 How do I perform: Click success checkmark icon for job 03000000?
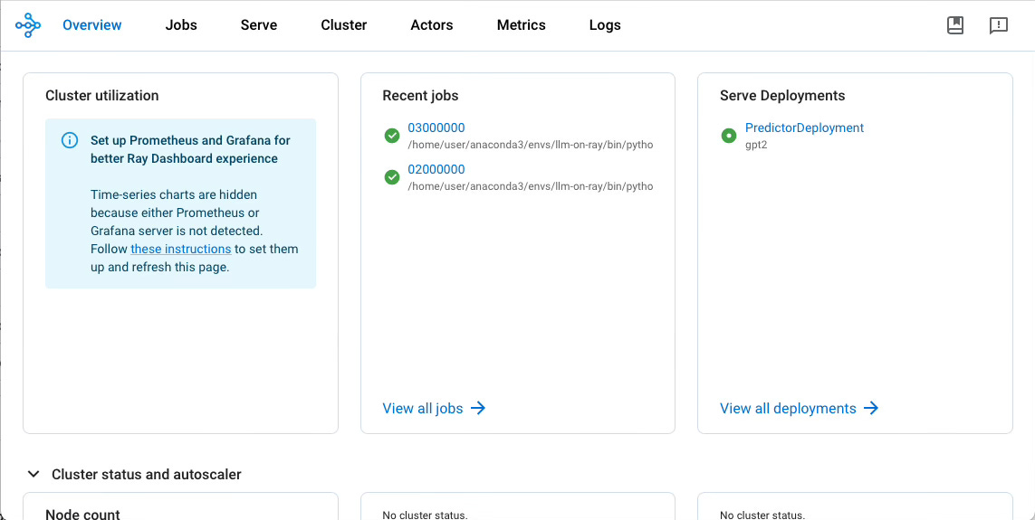pyautogui.click(x=392, y=136)
